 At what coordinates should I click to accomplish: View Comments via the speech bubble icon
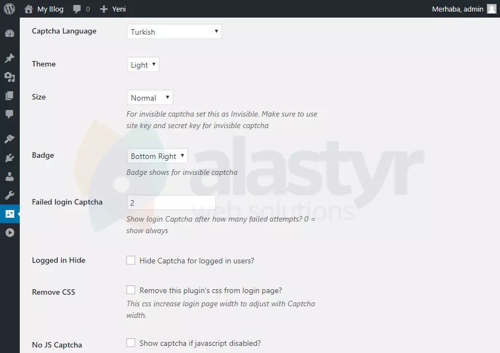pyautogui.click(x=9, y=114)
